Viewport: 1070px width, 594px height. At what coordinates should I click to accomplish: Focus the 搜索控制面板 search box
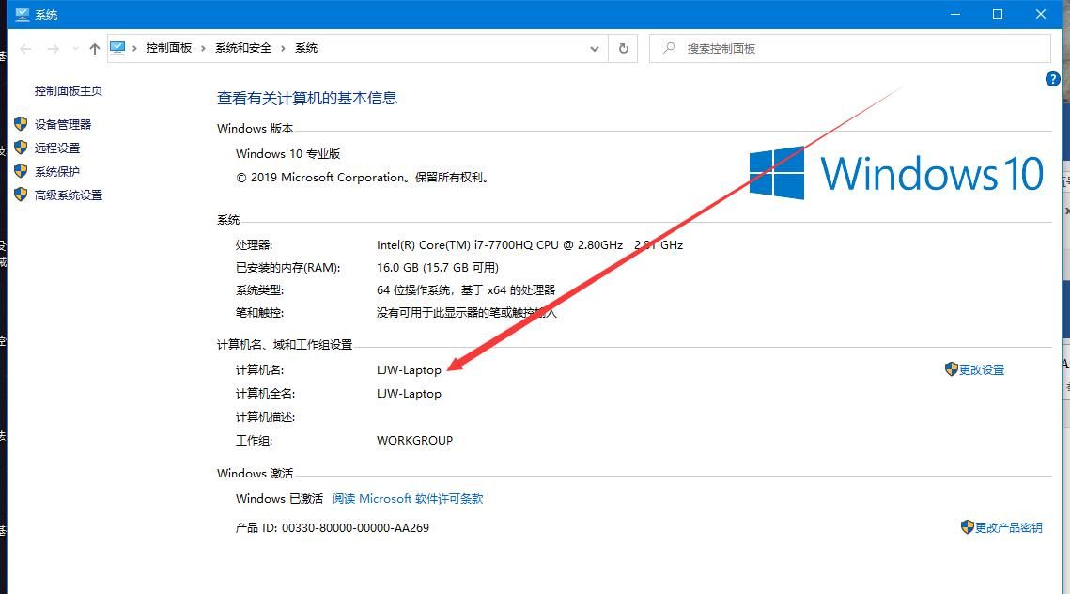(x=849, y=49)
